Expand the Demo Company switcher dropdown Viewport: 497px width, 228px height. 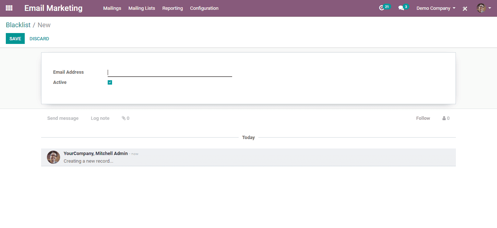point(436,8)
